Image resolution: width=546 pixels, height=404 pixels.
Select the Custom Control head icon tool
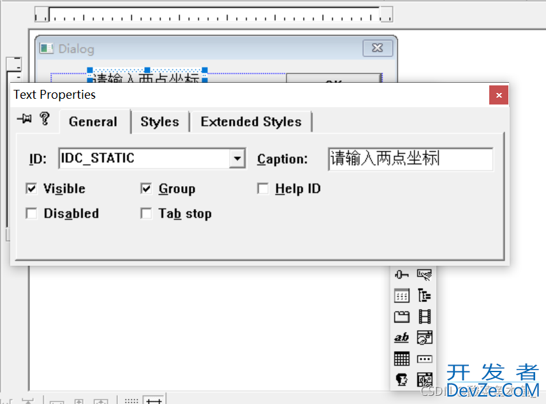point(401,379)
